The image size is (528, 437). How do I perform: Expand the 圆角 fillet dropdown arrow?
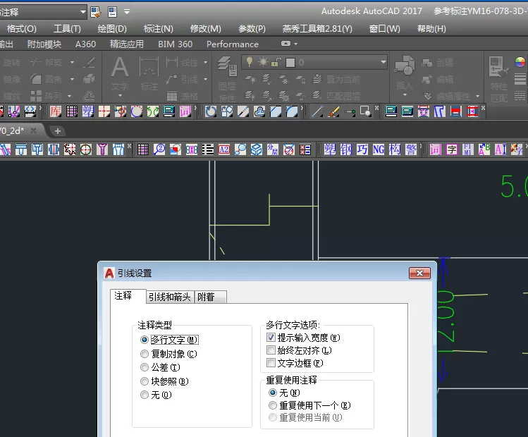(x=72, y=80)
